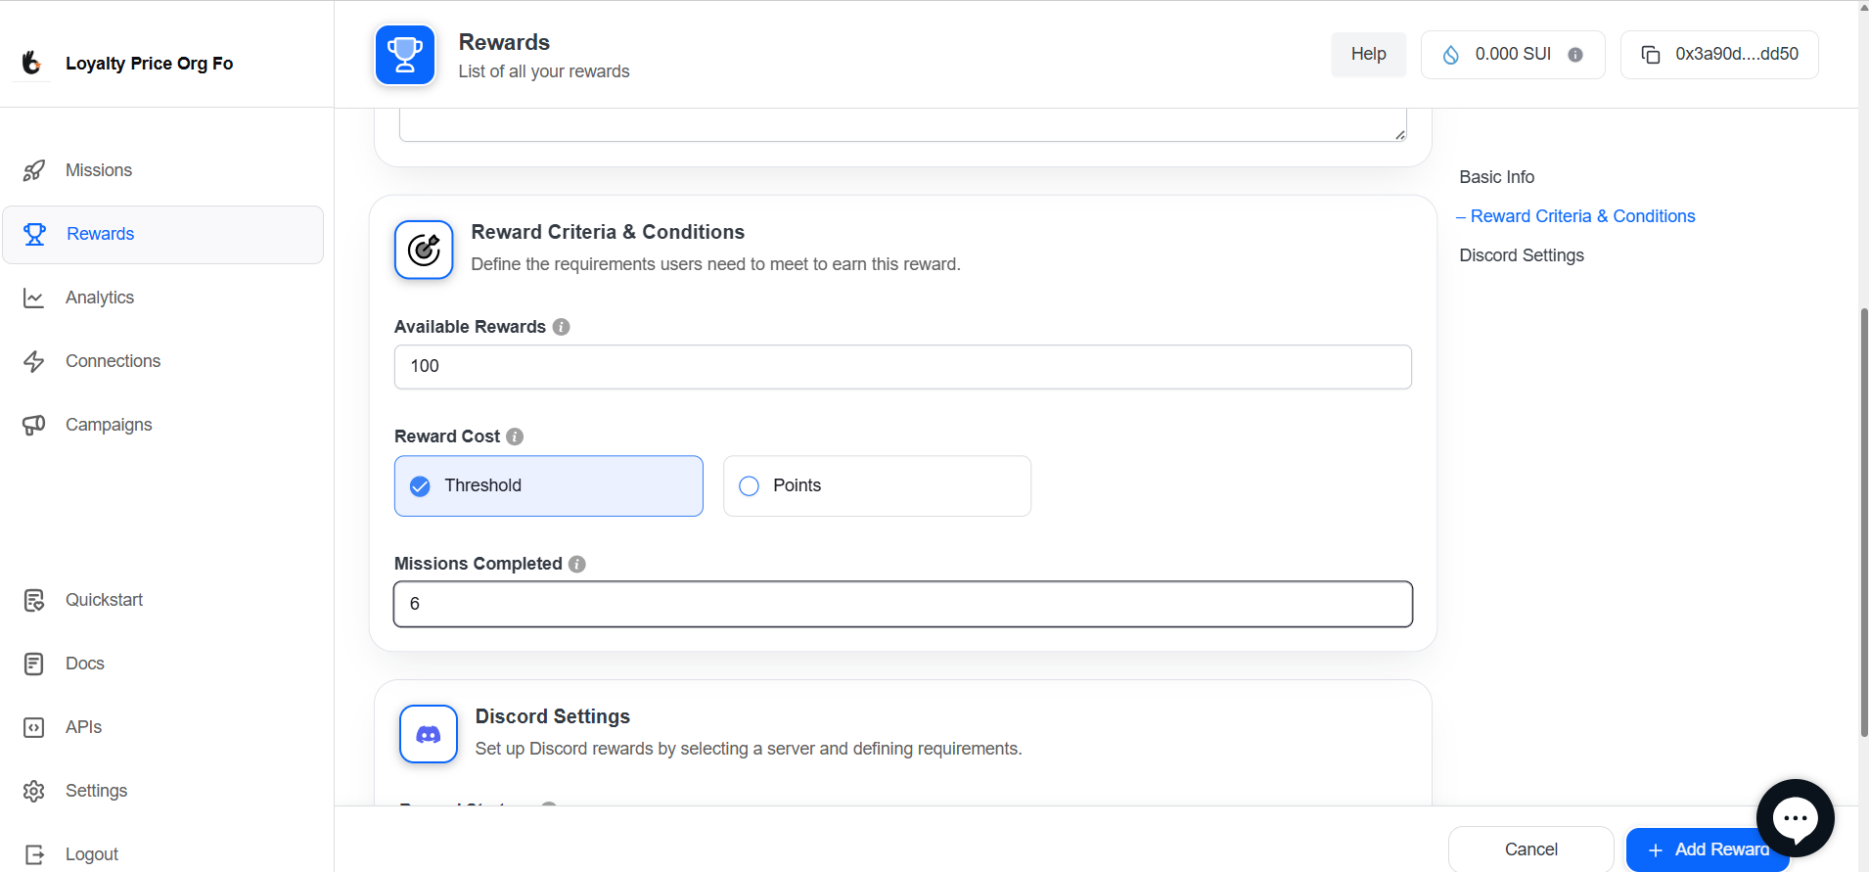Click the Discord Settings icon
The width and height of the screenshot is (1869, 872).
tap(429, 734)
